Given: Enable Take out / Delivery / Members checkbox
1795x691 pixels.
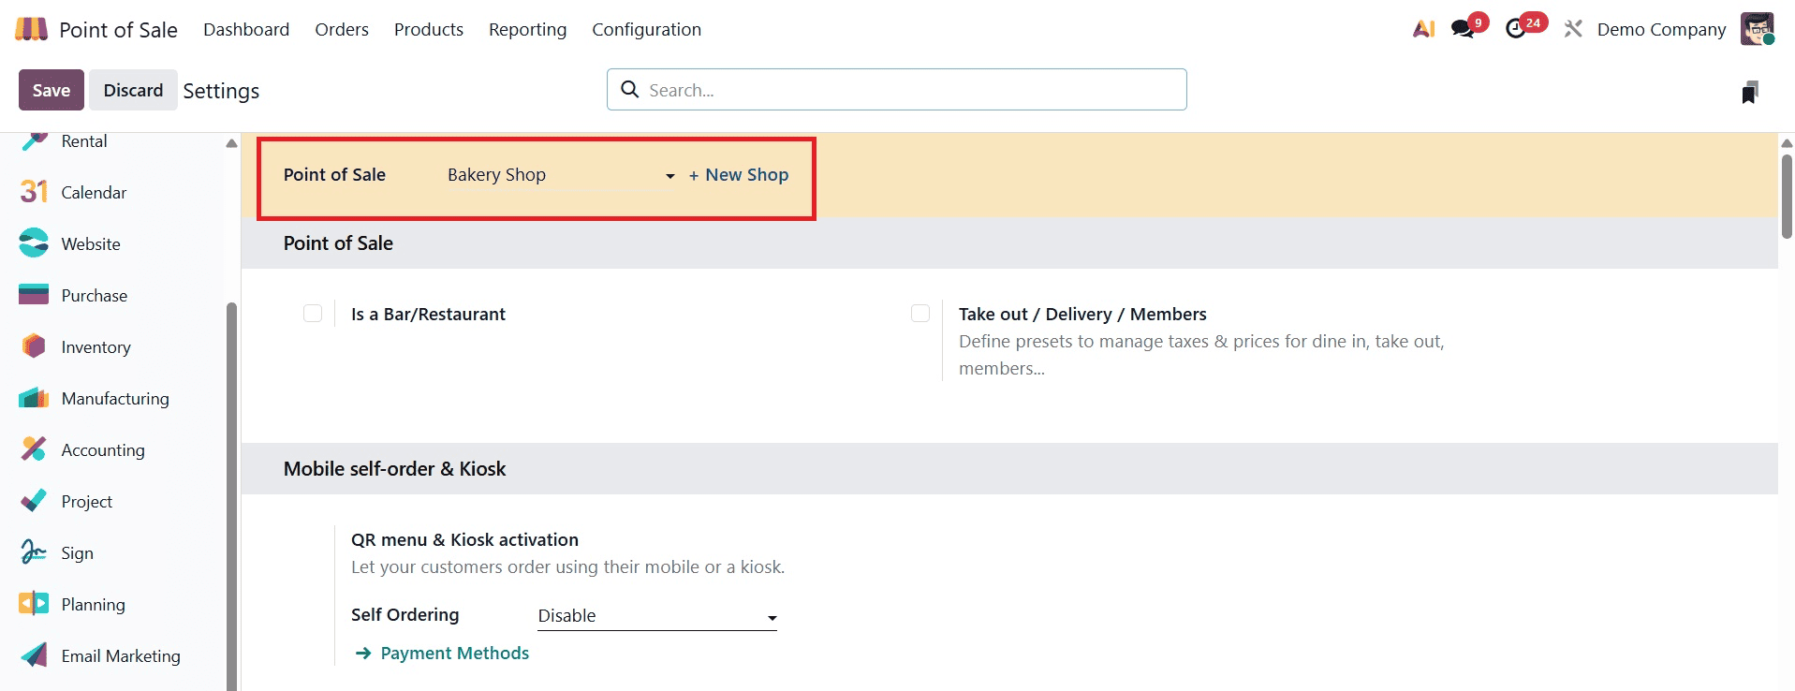Looking at the screenshot, I should [x=920, y=314].
